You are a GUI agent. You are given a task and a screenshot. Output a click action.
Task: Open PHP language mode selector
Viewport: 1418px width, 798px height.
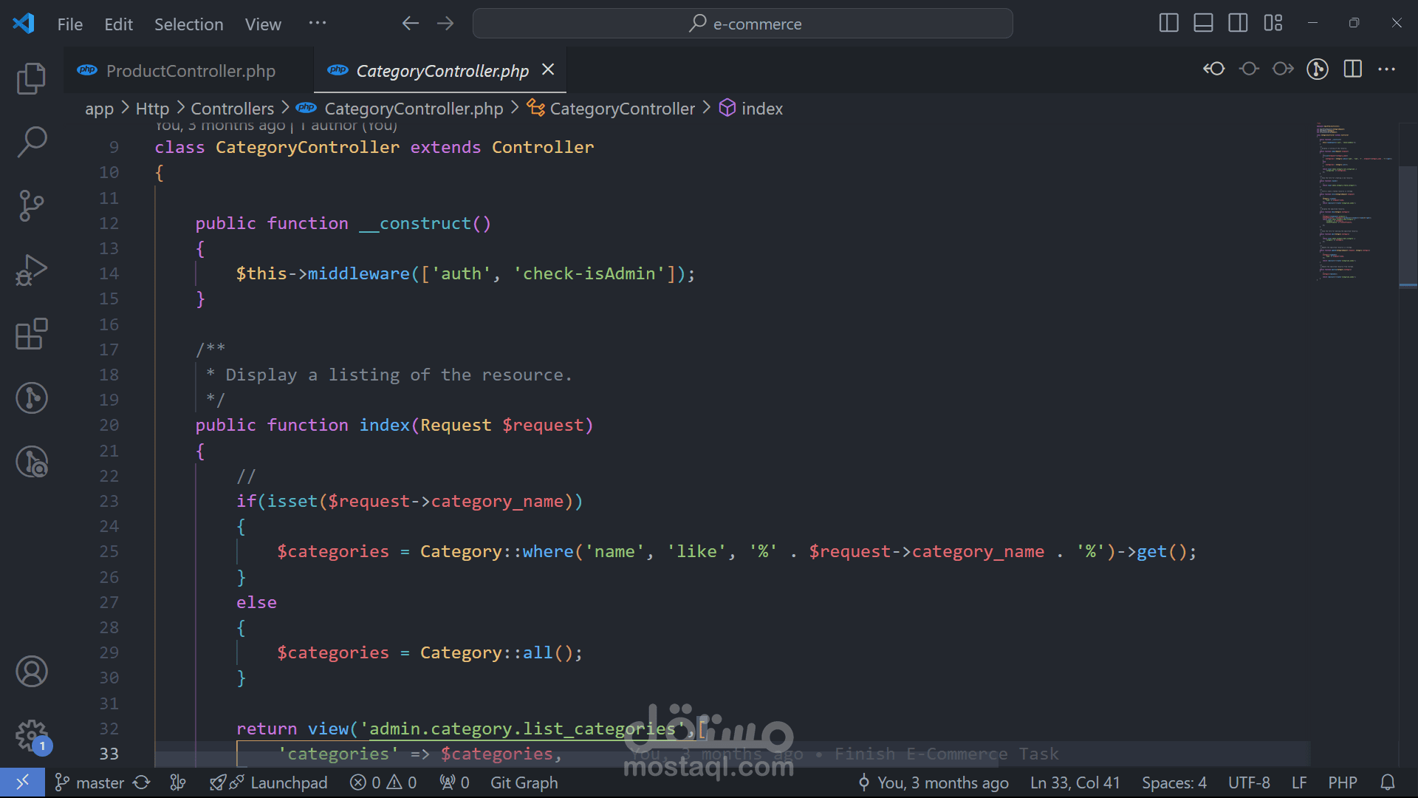(1342, 782)
